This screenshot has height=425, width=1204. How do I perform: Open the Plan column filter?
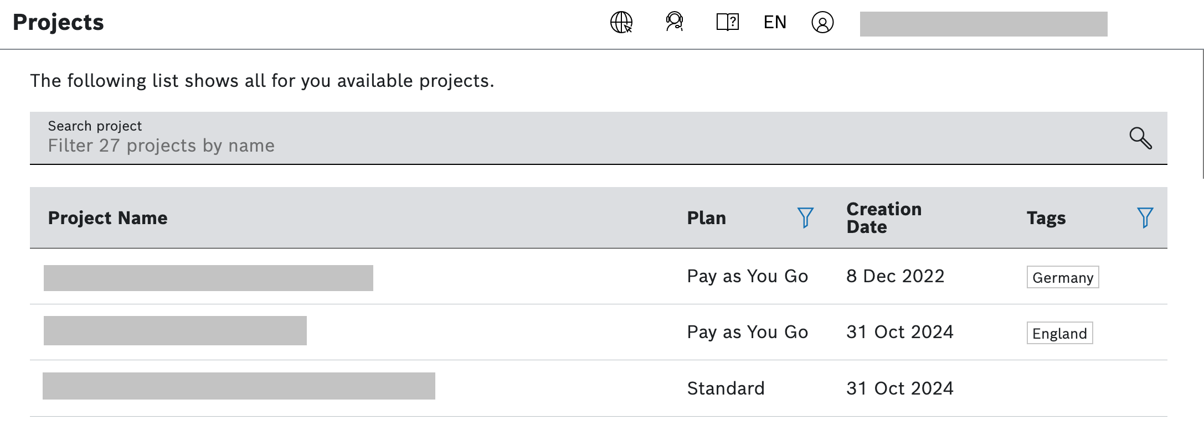(805, 217)
